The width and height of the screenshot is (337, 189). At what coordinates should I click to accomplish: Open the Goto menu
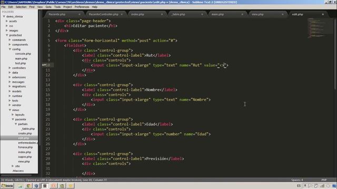point(48,7)
